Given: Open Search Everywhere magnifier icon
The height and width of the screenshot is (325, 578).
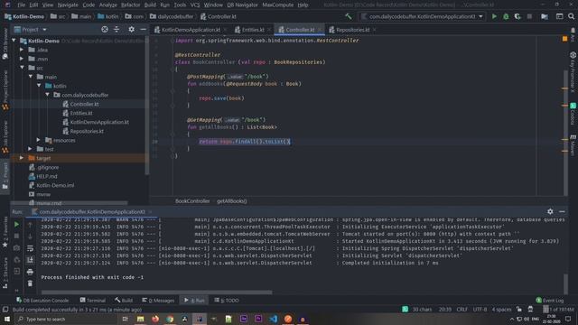Looking at the screenshot, I should (x=572, y=16).
